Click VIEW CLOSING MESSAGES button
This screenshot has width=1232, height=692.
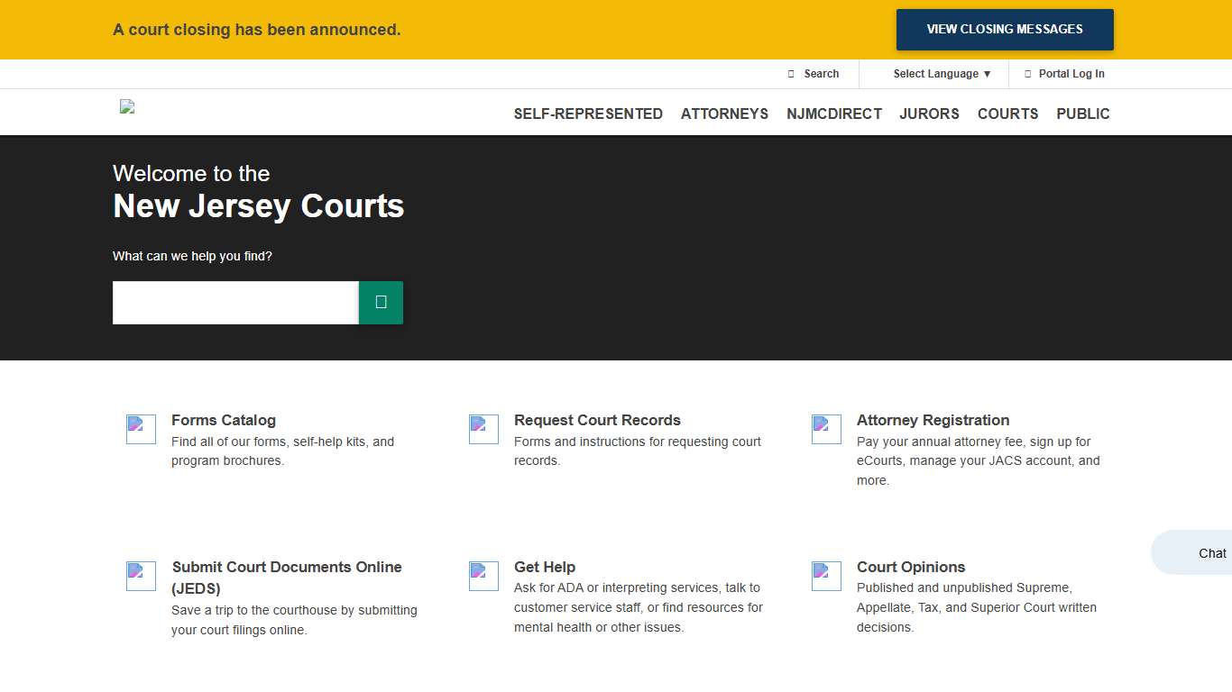[1004, 29]
